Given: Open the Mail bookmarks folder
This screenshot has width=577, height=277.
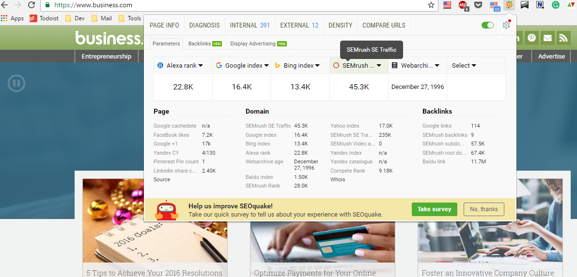Looking at the screenshot, I should pyautogui.click(x=102, y=18).
